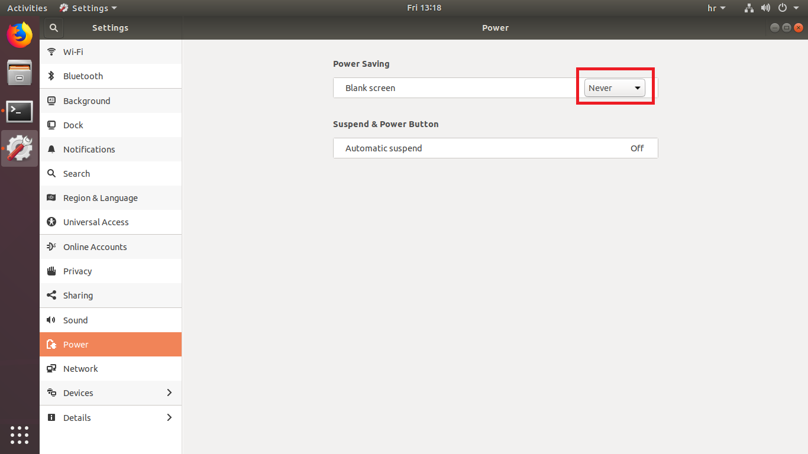Open Files manager from the dock

coord(20,73)
